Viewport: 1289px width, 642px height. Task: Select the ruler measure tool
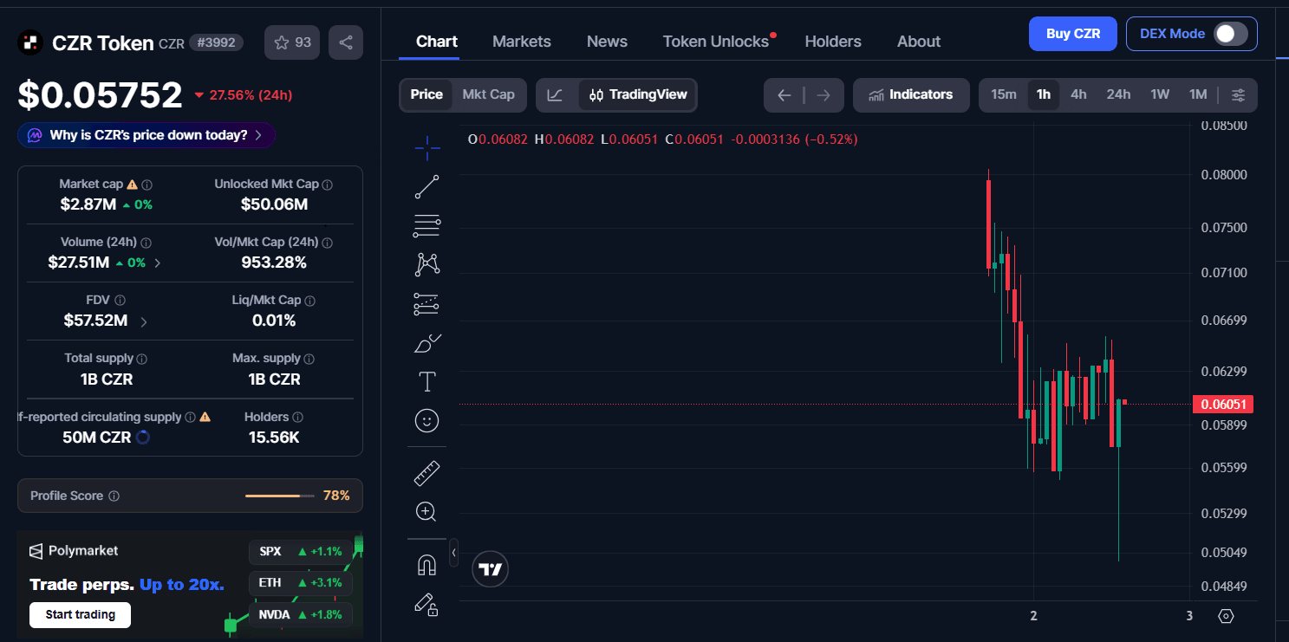[x=426, y=473]
